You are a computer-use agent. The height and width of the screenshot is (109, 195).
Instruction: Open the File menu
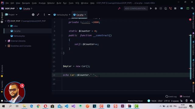coord(7,3)
